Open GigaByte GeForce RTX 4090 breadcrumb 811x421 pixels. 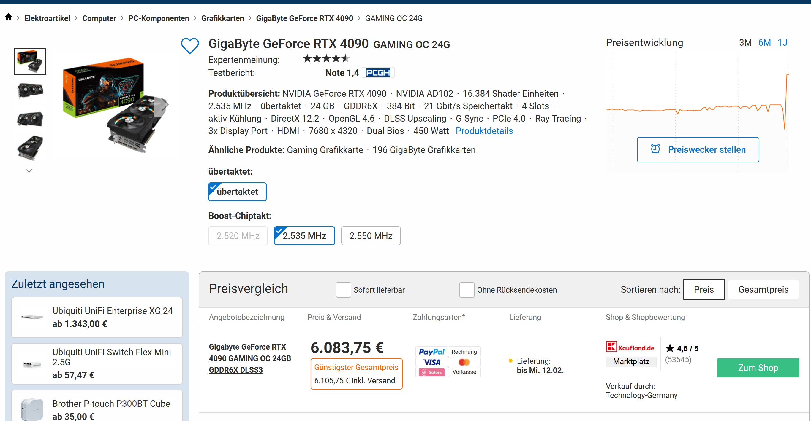pyautogui.click(x=304, y=18)
